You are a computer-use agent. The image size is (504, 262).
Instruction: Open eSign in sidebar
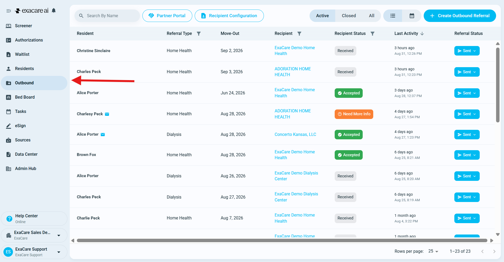coord(34,126)
